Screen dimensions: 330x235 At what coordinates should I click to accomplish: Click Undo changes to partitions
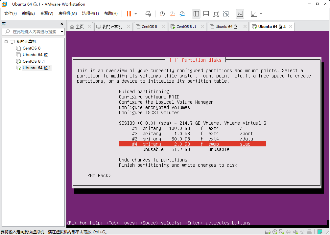coord(153,160)
